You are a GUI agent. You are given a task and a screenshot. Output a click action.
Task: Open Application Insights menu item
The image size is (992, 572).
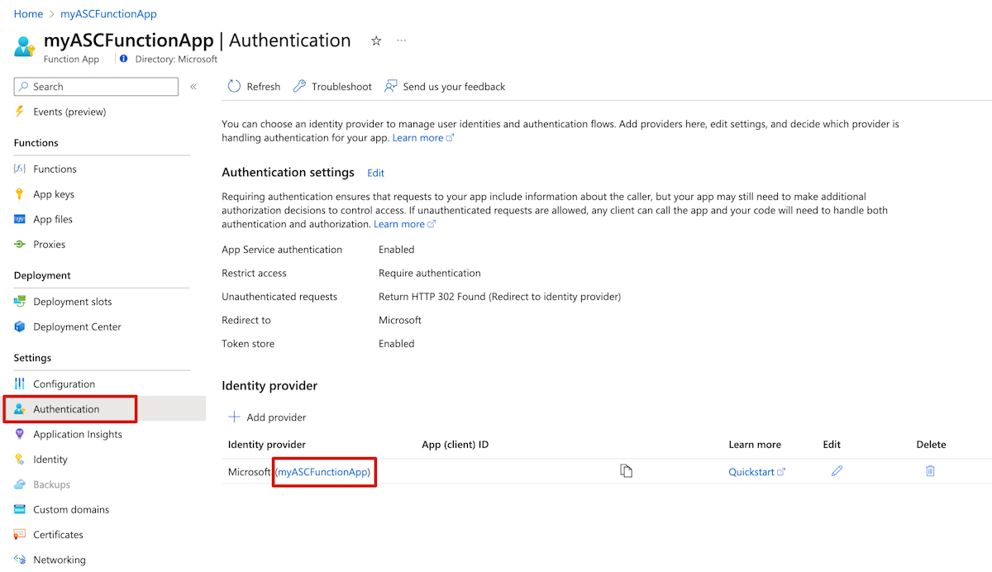pyautogui.click(x=78, y=434)
